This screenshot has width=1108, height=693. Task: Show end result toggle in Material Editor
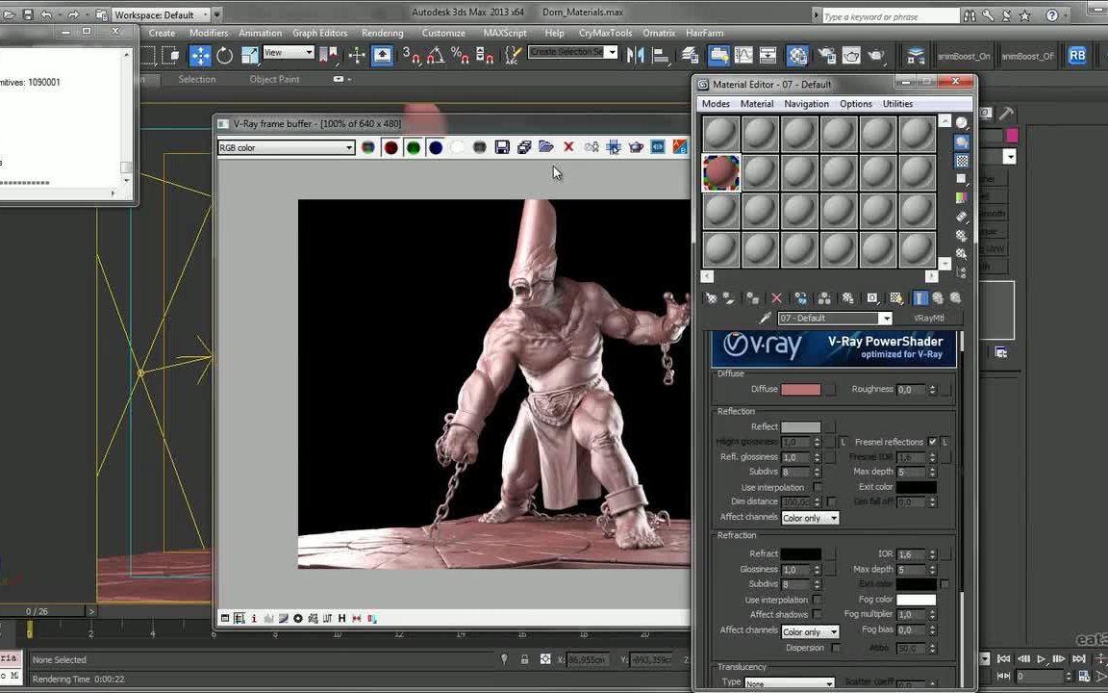[920, 297]
